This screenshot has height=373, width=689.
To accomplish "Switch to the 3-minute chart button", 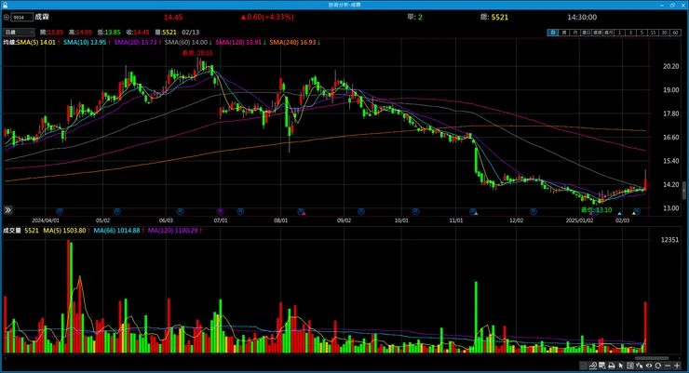I will click(x=630, y=33).
